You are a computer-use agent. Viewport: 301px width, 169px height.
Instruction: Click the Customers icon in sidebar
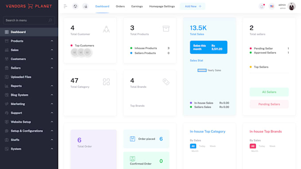click(7, 59)
